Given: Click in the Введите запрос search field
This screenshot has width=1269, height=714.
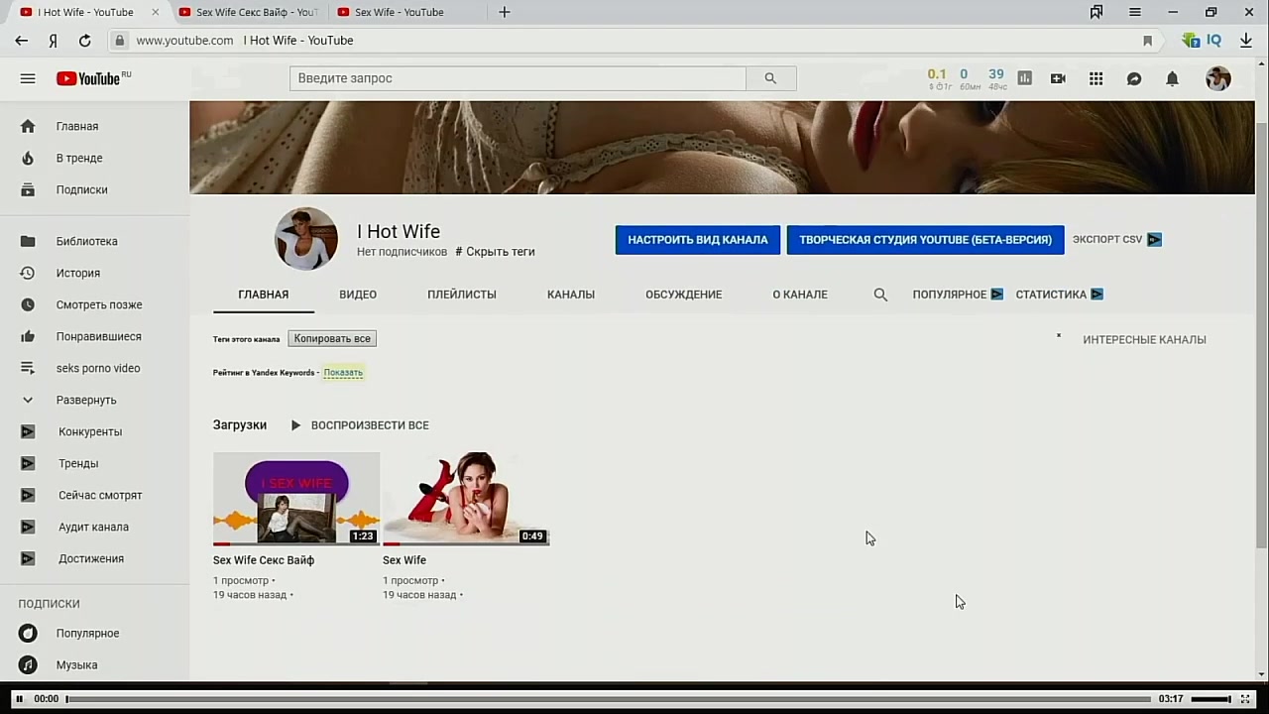Looking at the screenshot, I should [x=518, y=78].
